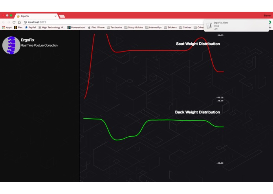Expand the Clothes bookmark folder
273x194 pixels.
(185, 27)
